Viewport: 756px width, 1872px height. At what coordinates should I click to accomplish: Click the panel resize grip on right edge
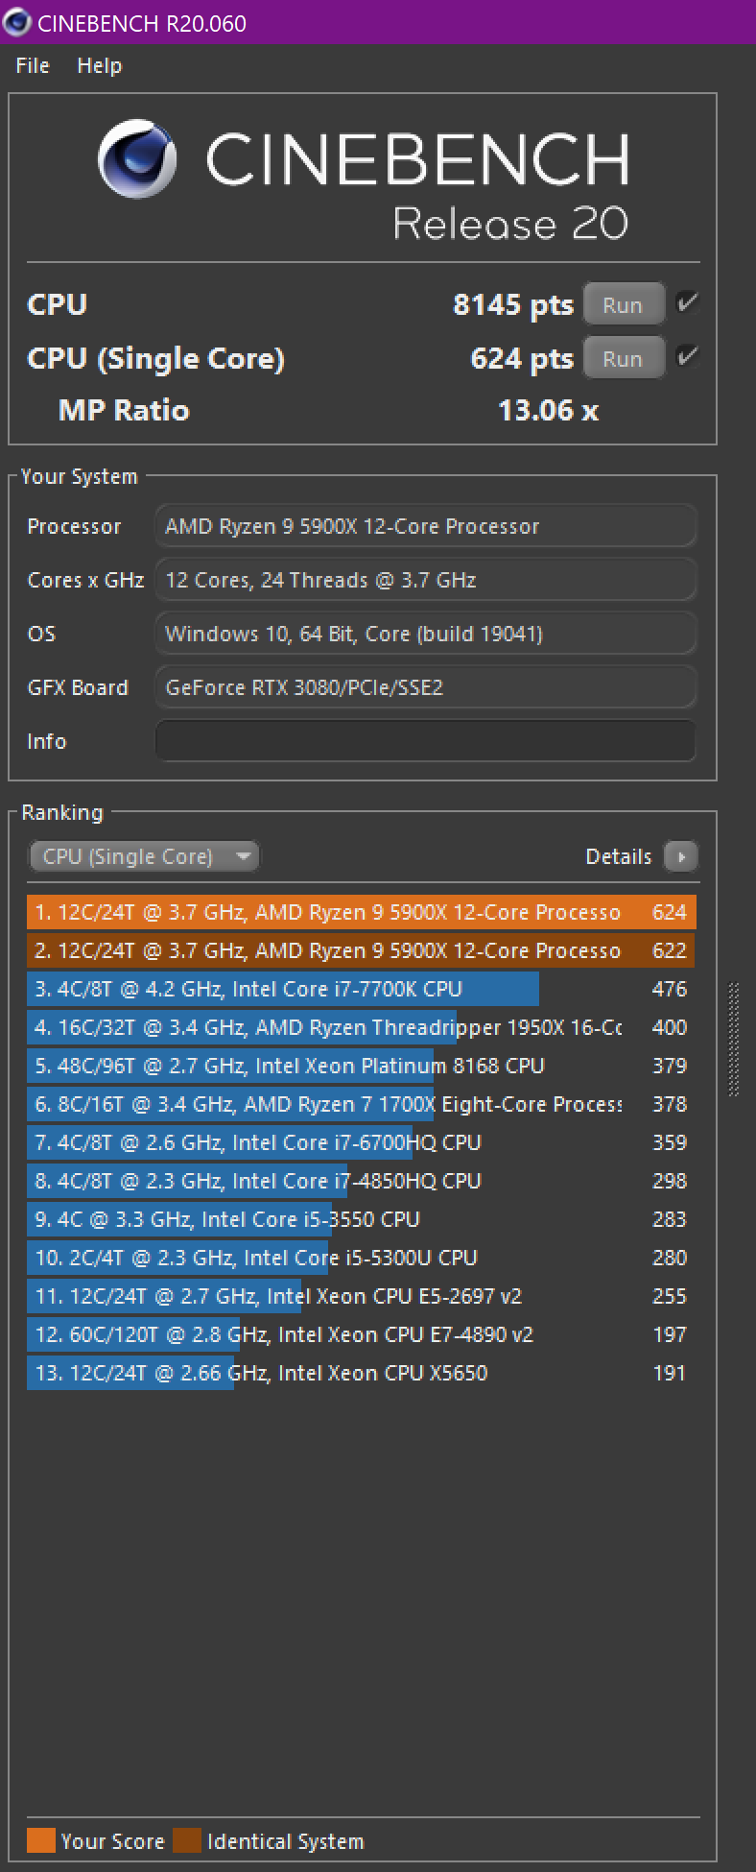pyautogui.click(x=735, y=1039)
